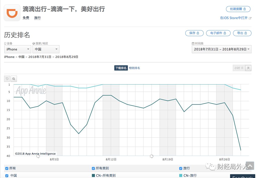Click the CN-旅行 color swatch

[x=181, y=175]
